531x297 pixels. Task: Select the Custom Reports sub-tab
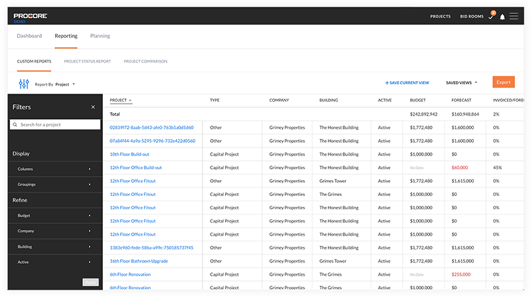click(x=35, y=61)
